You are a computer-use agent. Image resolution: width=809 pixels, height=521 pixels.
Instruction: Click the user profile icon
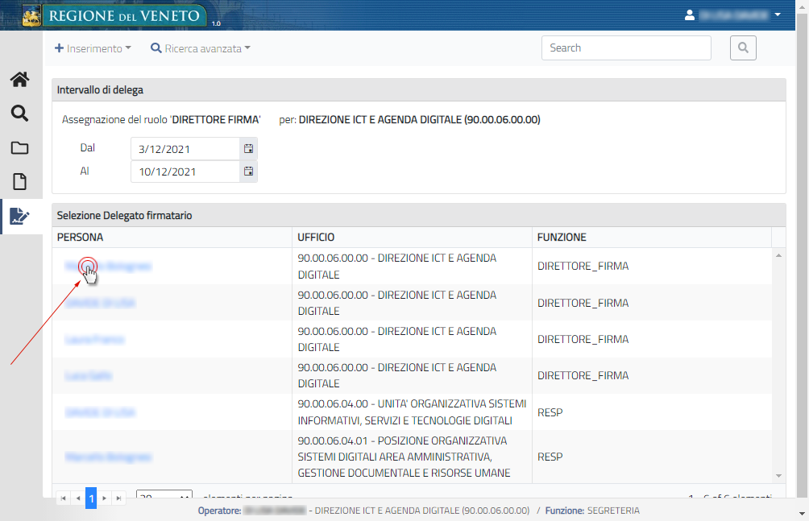(689, 15)
